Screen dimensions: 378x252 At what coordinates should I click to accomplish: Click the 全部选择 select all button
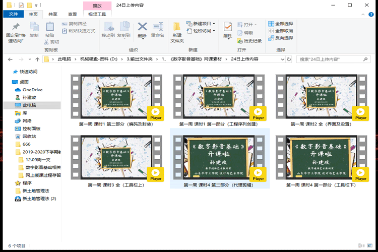[x=280, y=24]
